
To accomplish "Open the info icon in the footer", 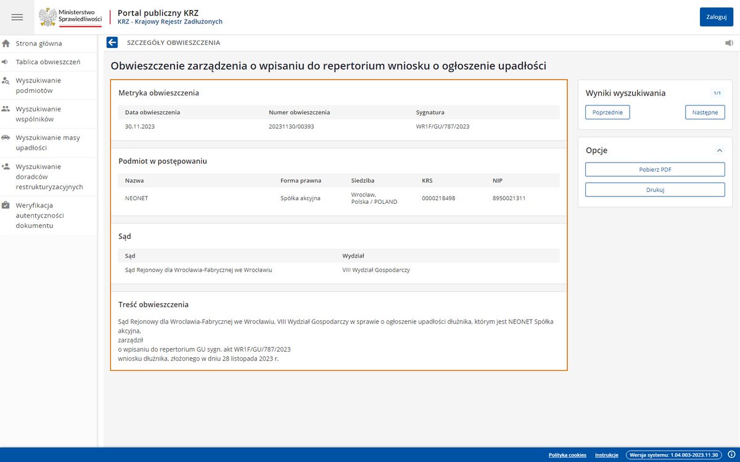I will point(731,454).
